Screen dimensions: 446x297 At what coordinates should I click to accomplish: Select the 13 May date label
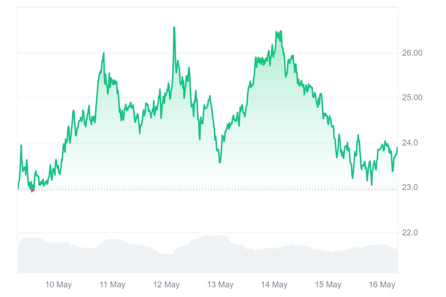click(220, 285)
